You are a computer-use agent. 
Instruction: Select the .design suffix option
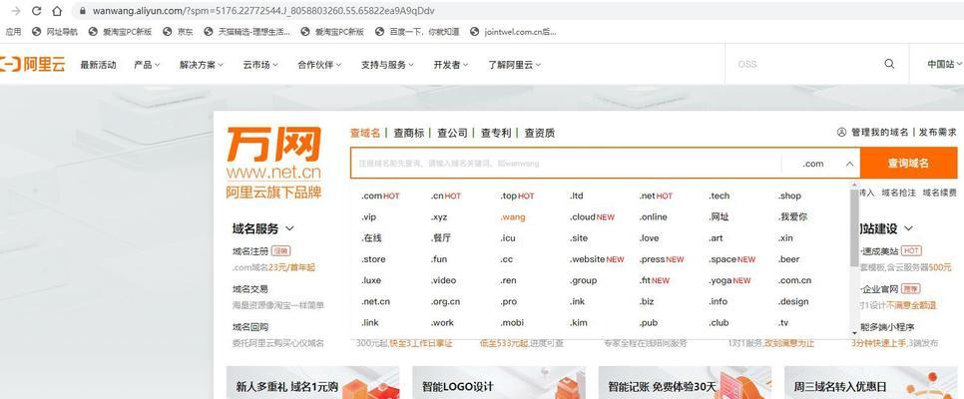pos(793,301)
